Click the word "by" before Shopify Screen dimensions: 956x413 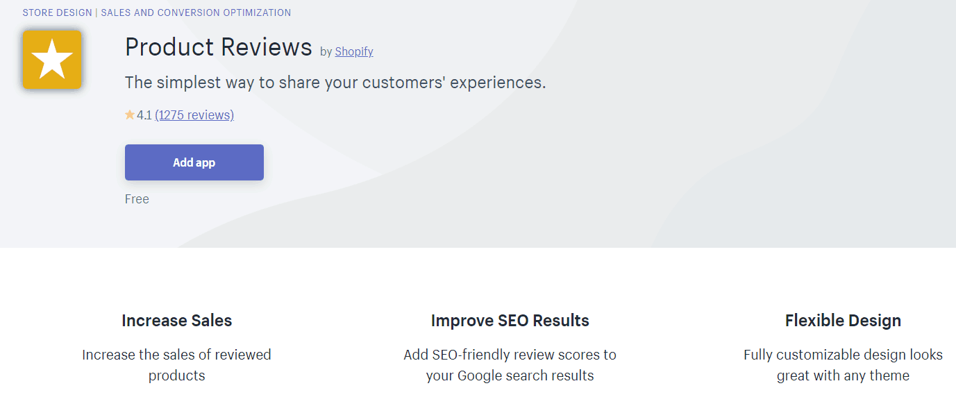[326, 51]
